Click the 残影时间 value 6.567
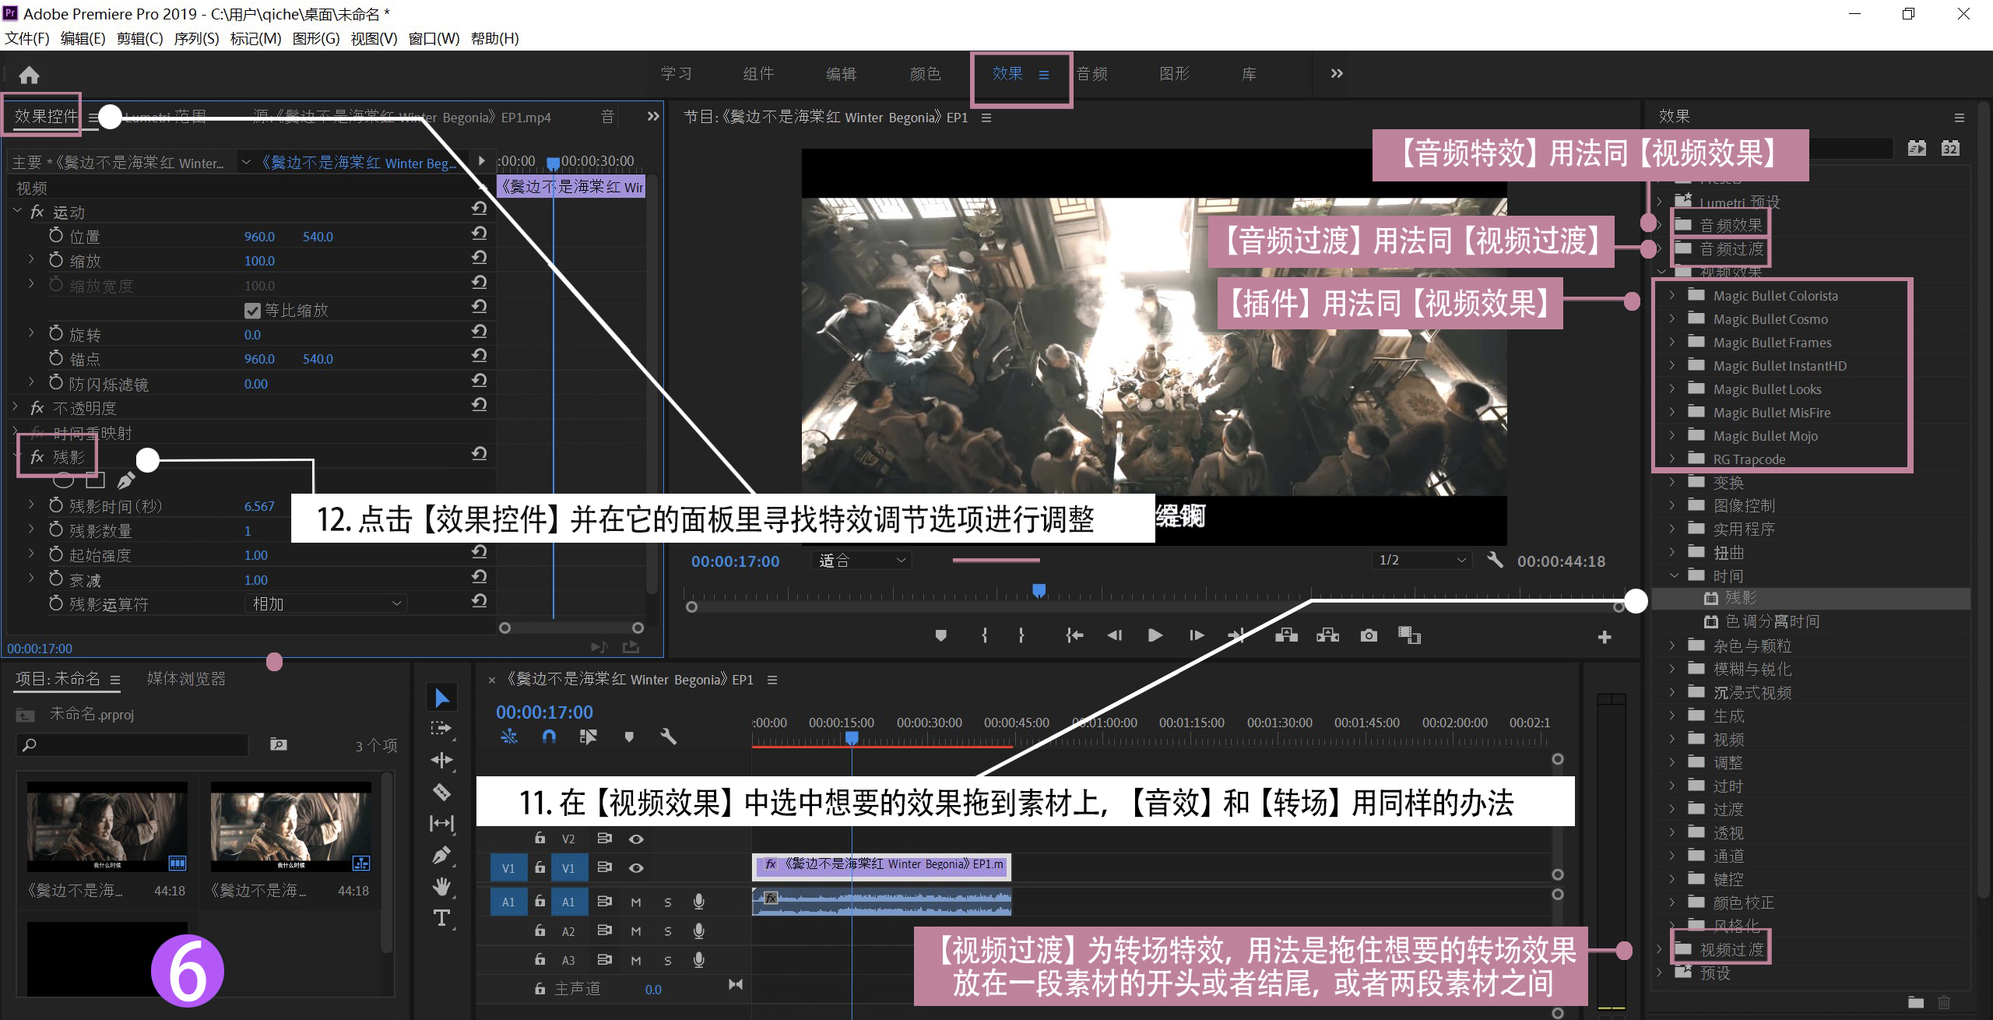This screenshot has height=1020, width=1993. coord(259,506)
